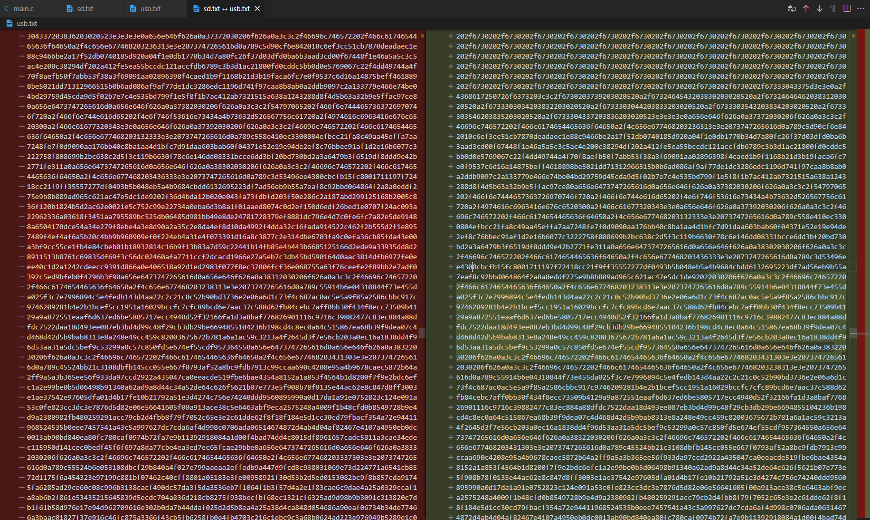
Task: Select left pane line starting d9a2380982fb480259
Action: coord(222,417)
